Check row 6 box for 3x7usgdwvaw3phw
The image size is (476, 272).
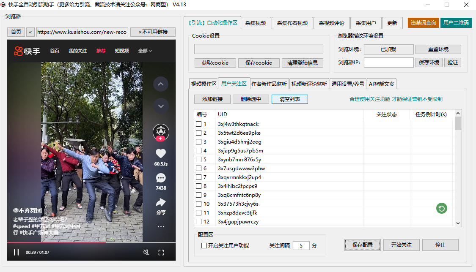(x=198, y=168)
